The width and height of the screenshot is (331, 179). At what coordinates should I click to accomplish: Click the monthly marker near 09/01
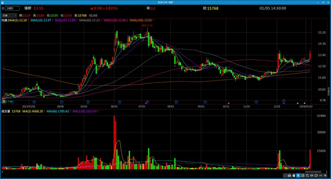coord(205,102)
